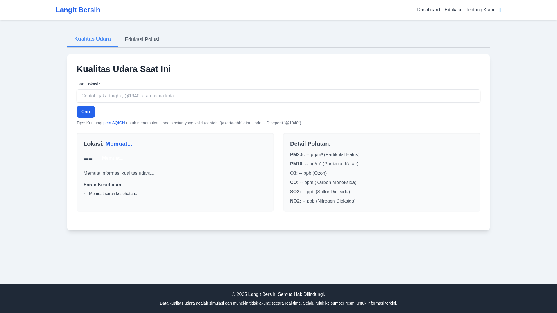Select the Kualitas Udara Saat Ini heading

click(124, 69)
